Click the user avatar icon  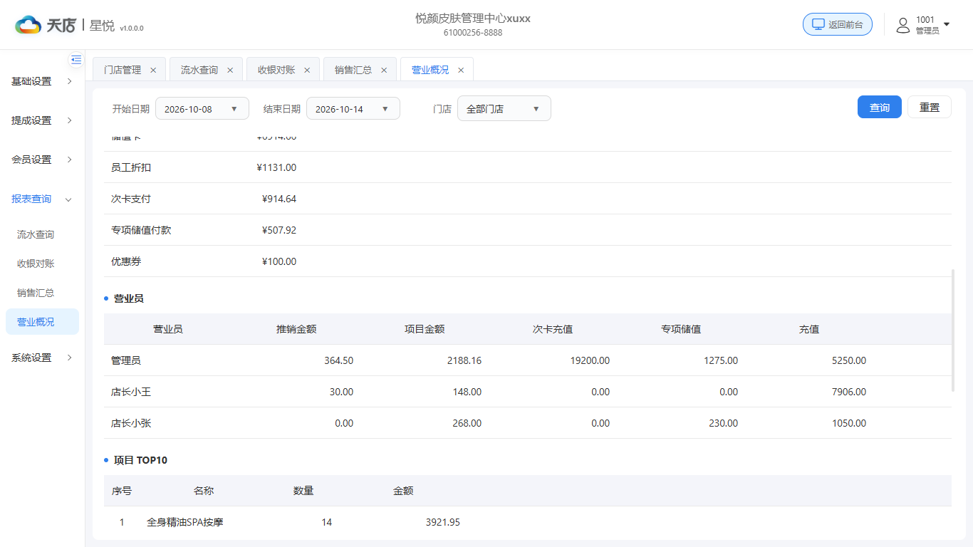903,26
